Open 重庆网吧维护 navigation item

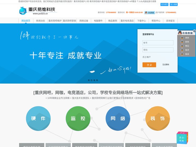coord(55,21)
